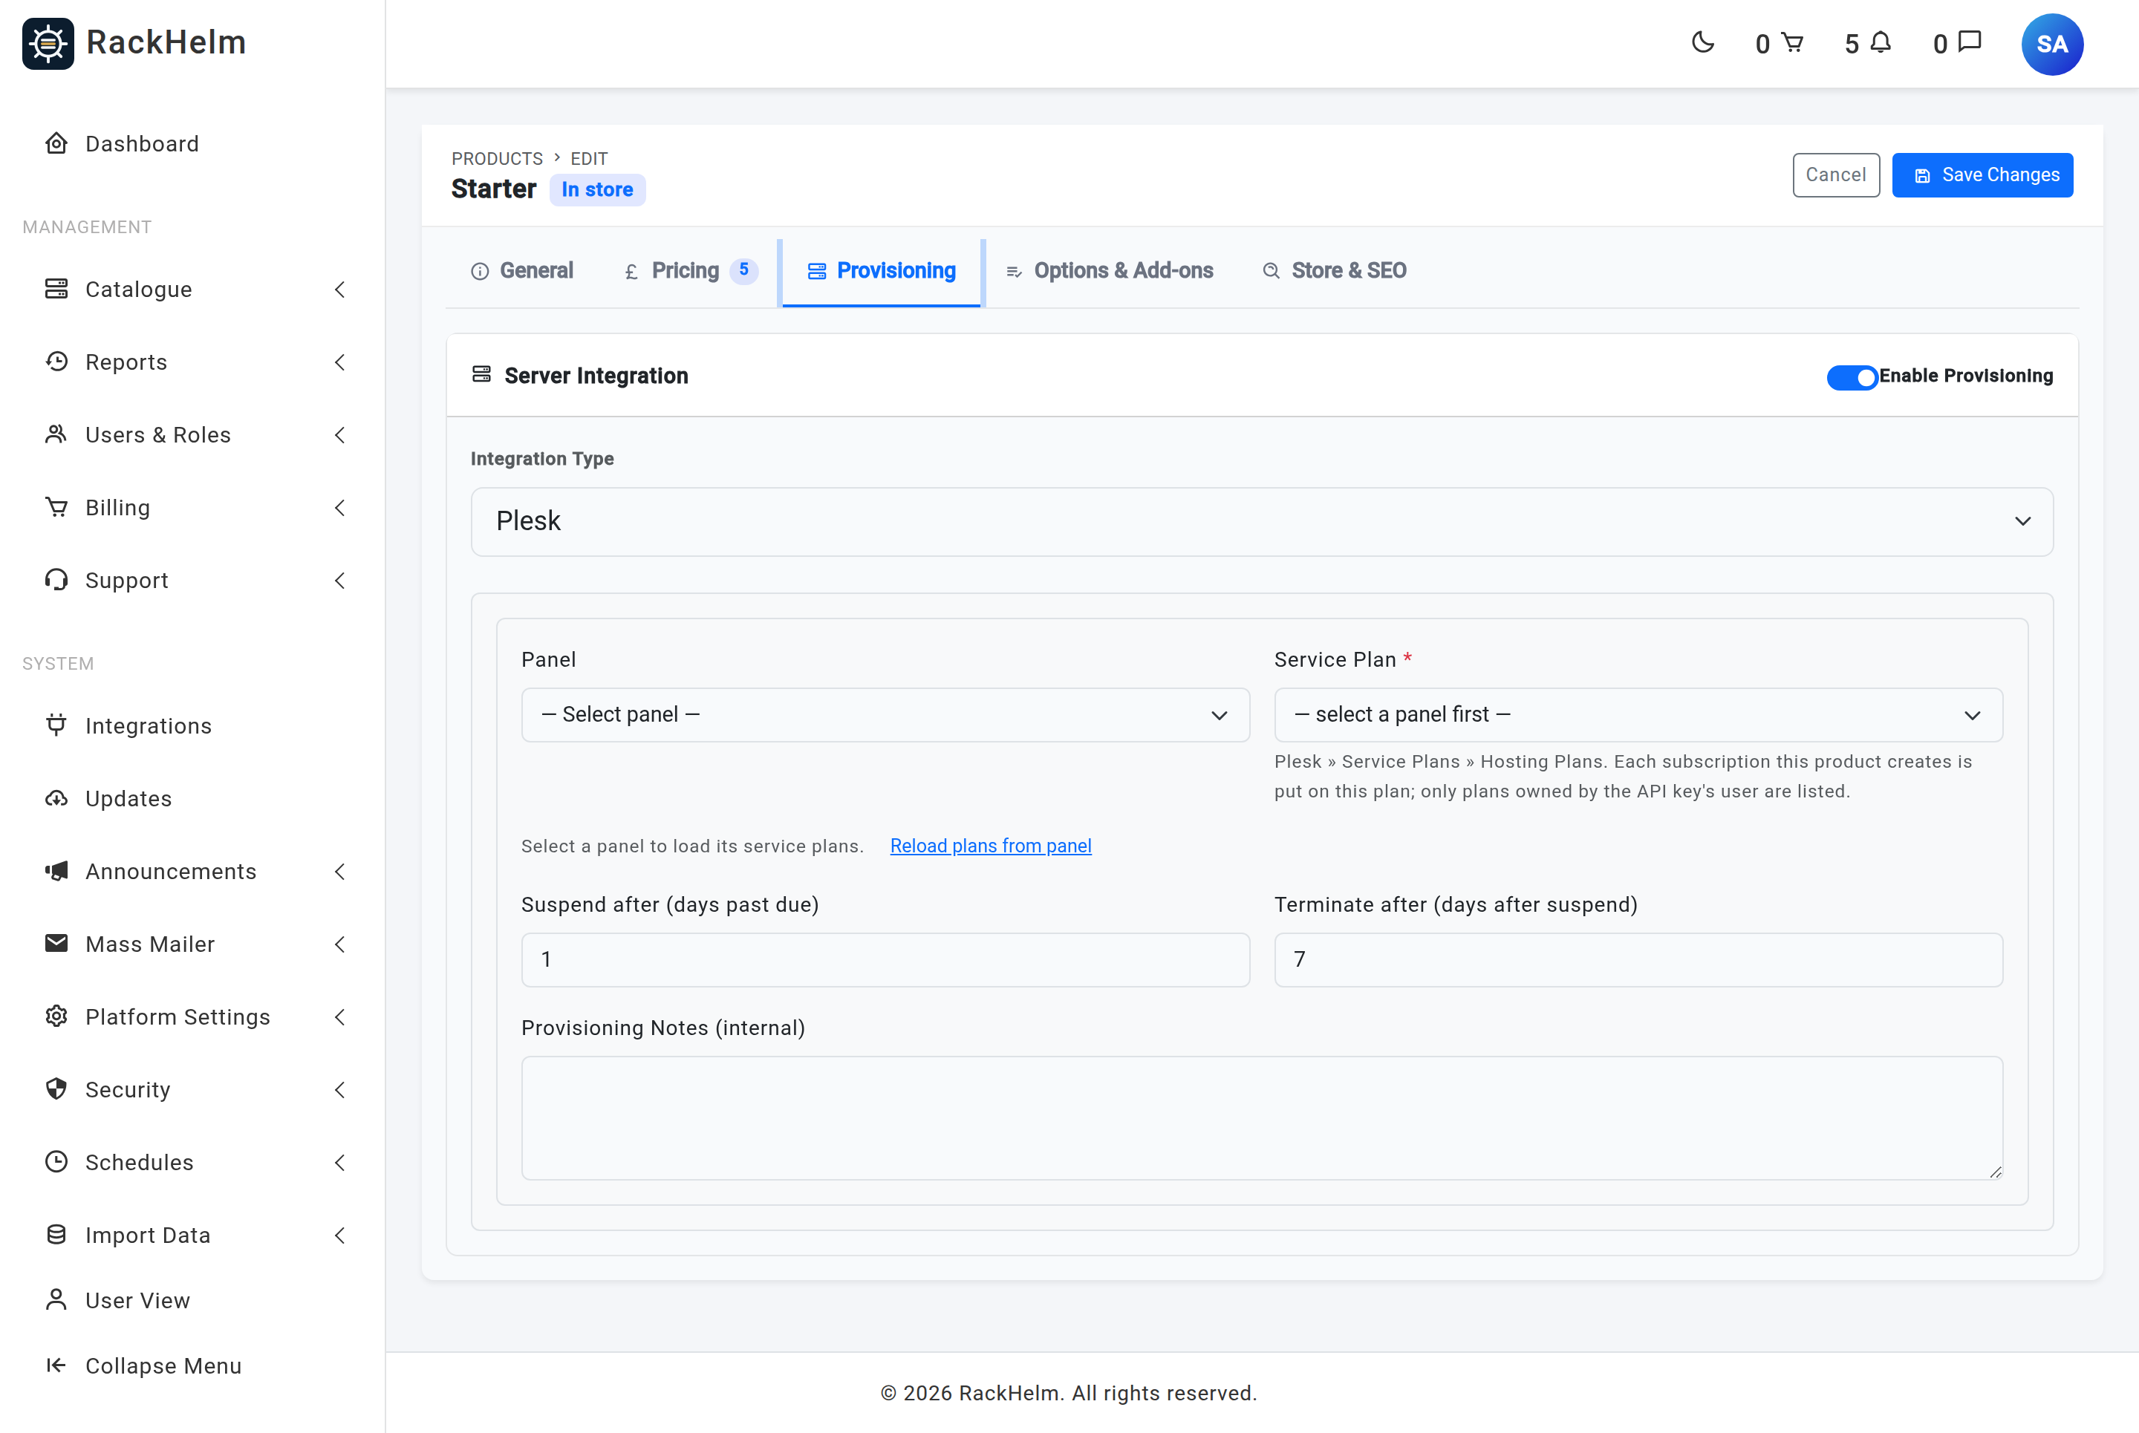Click the PRODUCTS breadcrumb link
This screenshot has height=1433, width=2139.
coord(496,159)
